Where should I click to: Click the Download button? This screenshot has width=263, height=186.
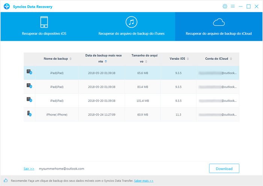[224, 168]
